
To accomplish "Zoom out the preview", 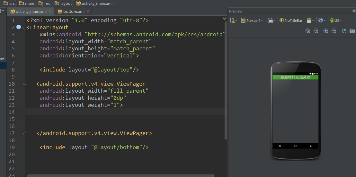I will point(334,31).
